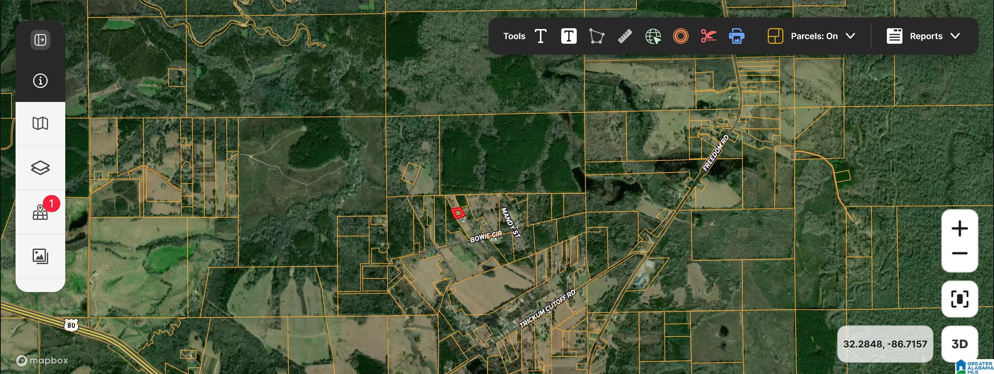Choose the polygon draw tool

click(597, 36)
